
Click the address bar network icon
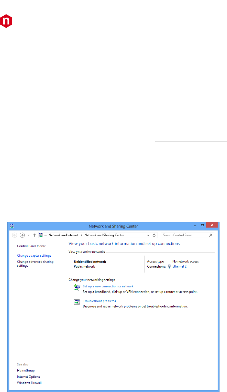pyautogui.click(x=41, y=235)
